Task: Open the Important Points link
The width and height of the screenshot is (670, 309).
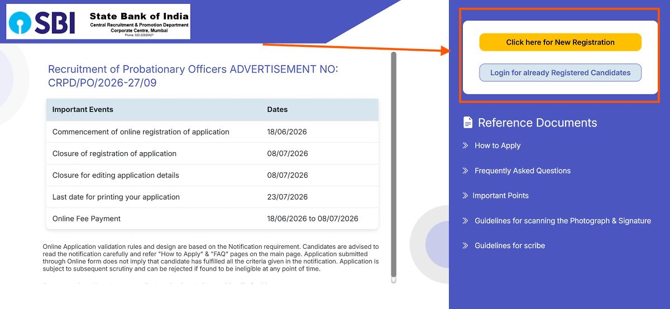Action: (x=500, y=196)
